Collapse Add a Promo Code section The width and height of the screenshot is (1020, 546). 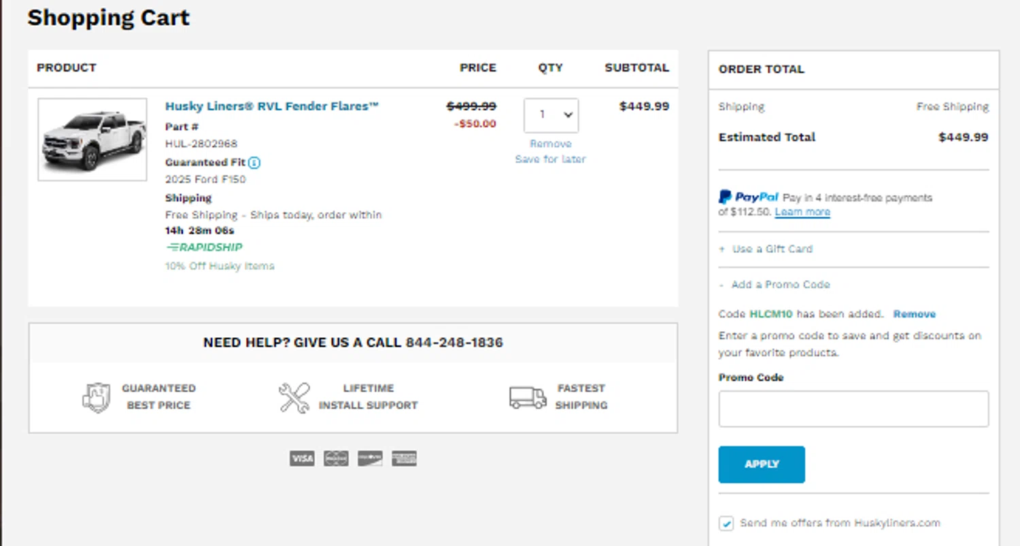pos(780,284)
